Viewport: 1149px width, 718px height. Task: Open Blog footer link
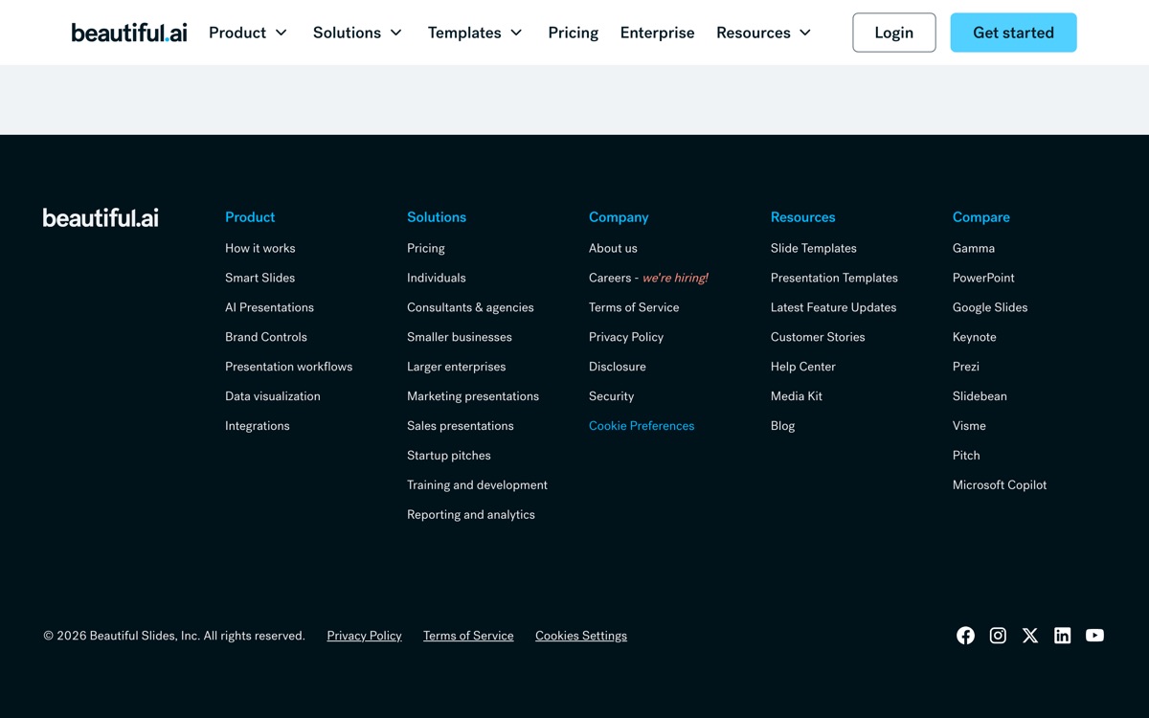click(x=783, y=426)
